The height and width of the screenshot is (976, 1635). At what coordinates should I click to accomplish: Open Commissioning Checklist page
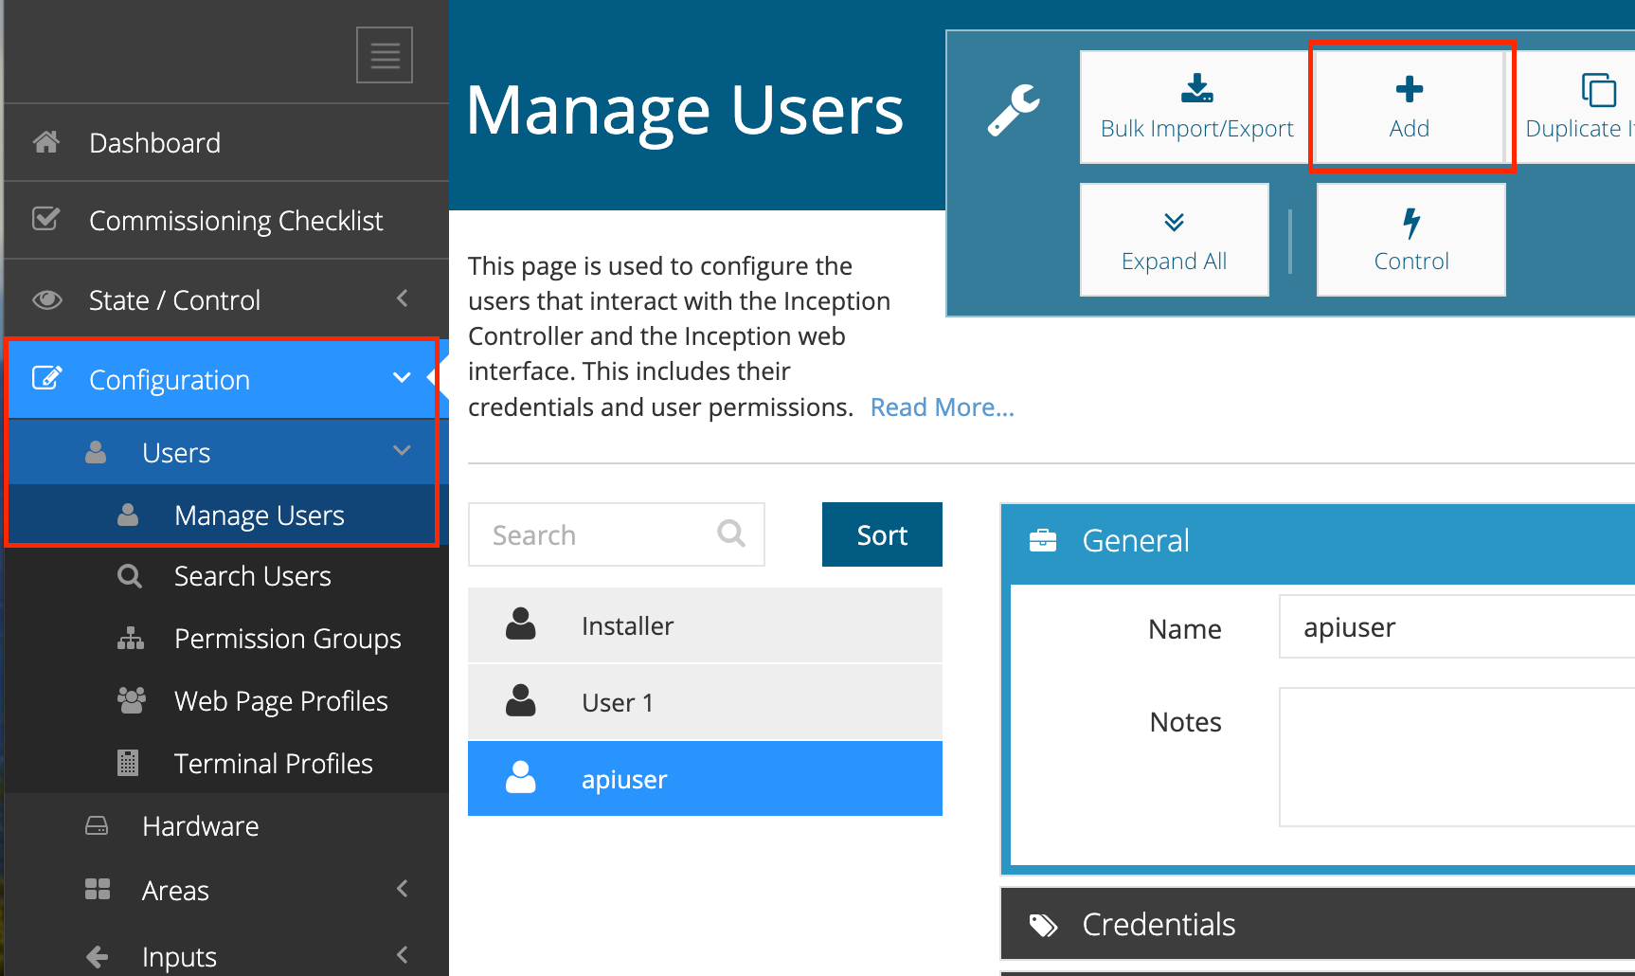(x=235, y=221)
